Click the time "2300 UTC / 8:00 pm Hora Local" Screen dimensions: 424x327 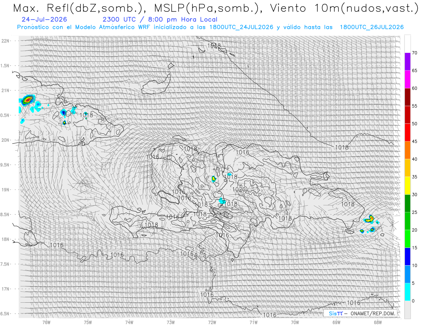(160, 19)
